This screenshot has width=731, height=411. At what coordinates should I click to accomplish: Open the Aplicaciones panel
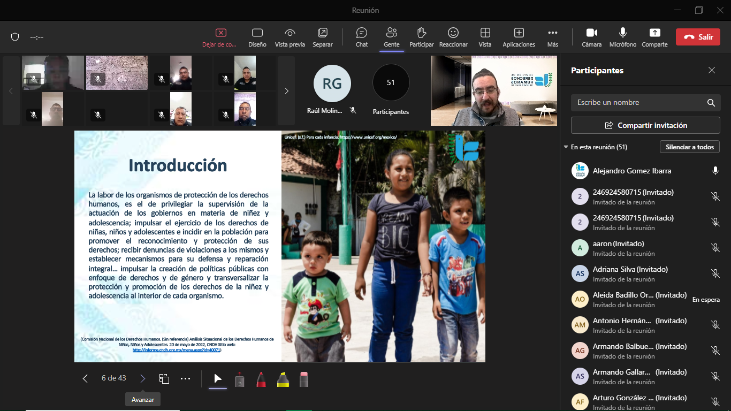519,37
